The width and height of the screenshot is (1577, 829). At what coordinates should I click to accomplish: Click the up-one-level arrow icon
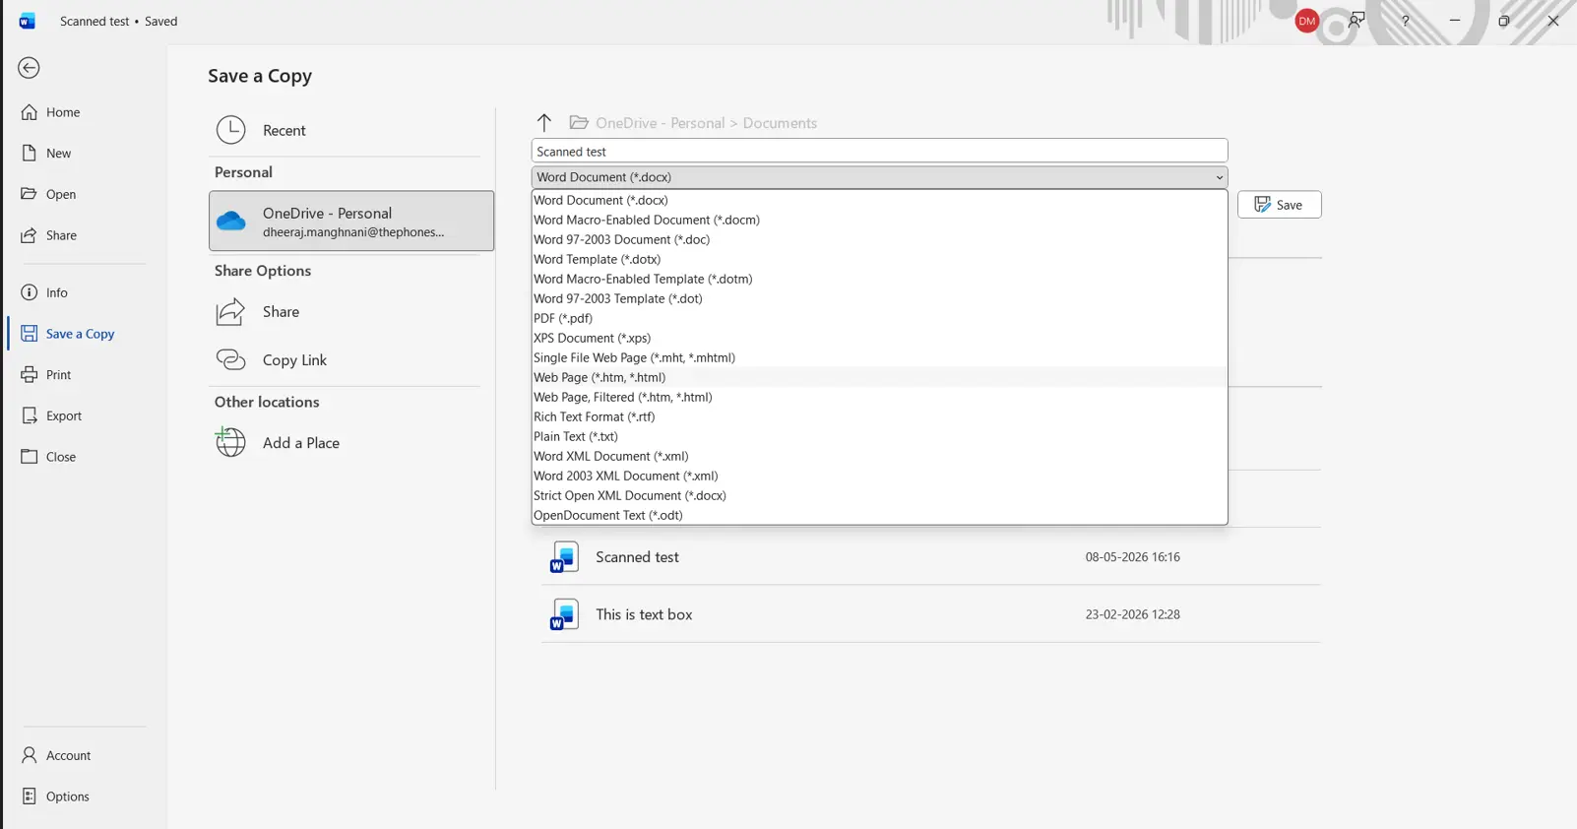click(x=544, y=122)
